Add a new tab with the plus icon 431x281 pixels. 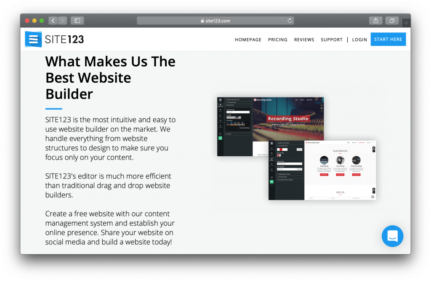click(406, 23)
